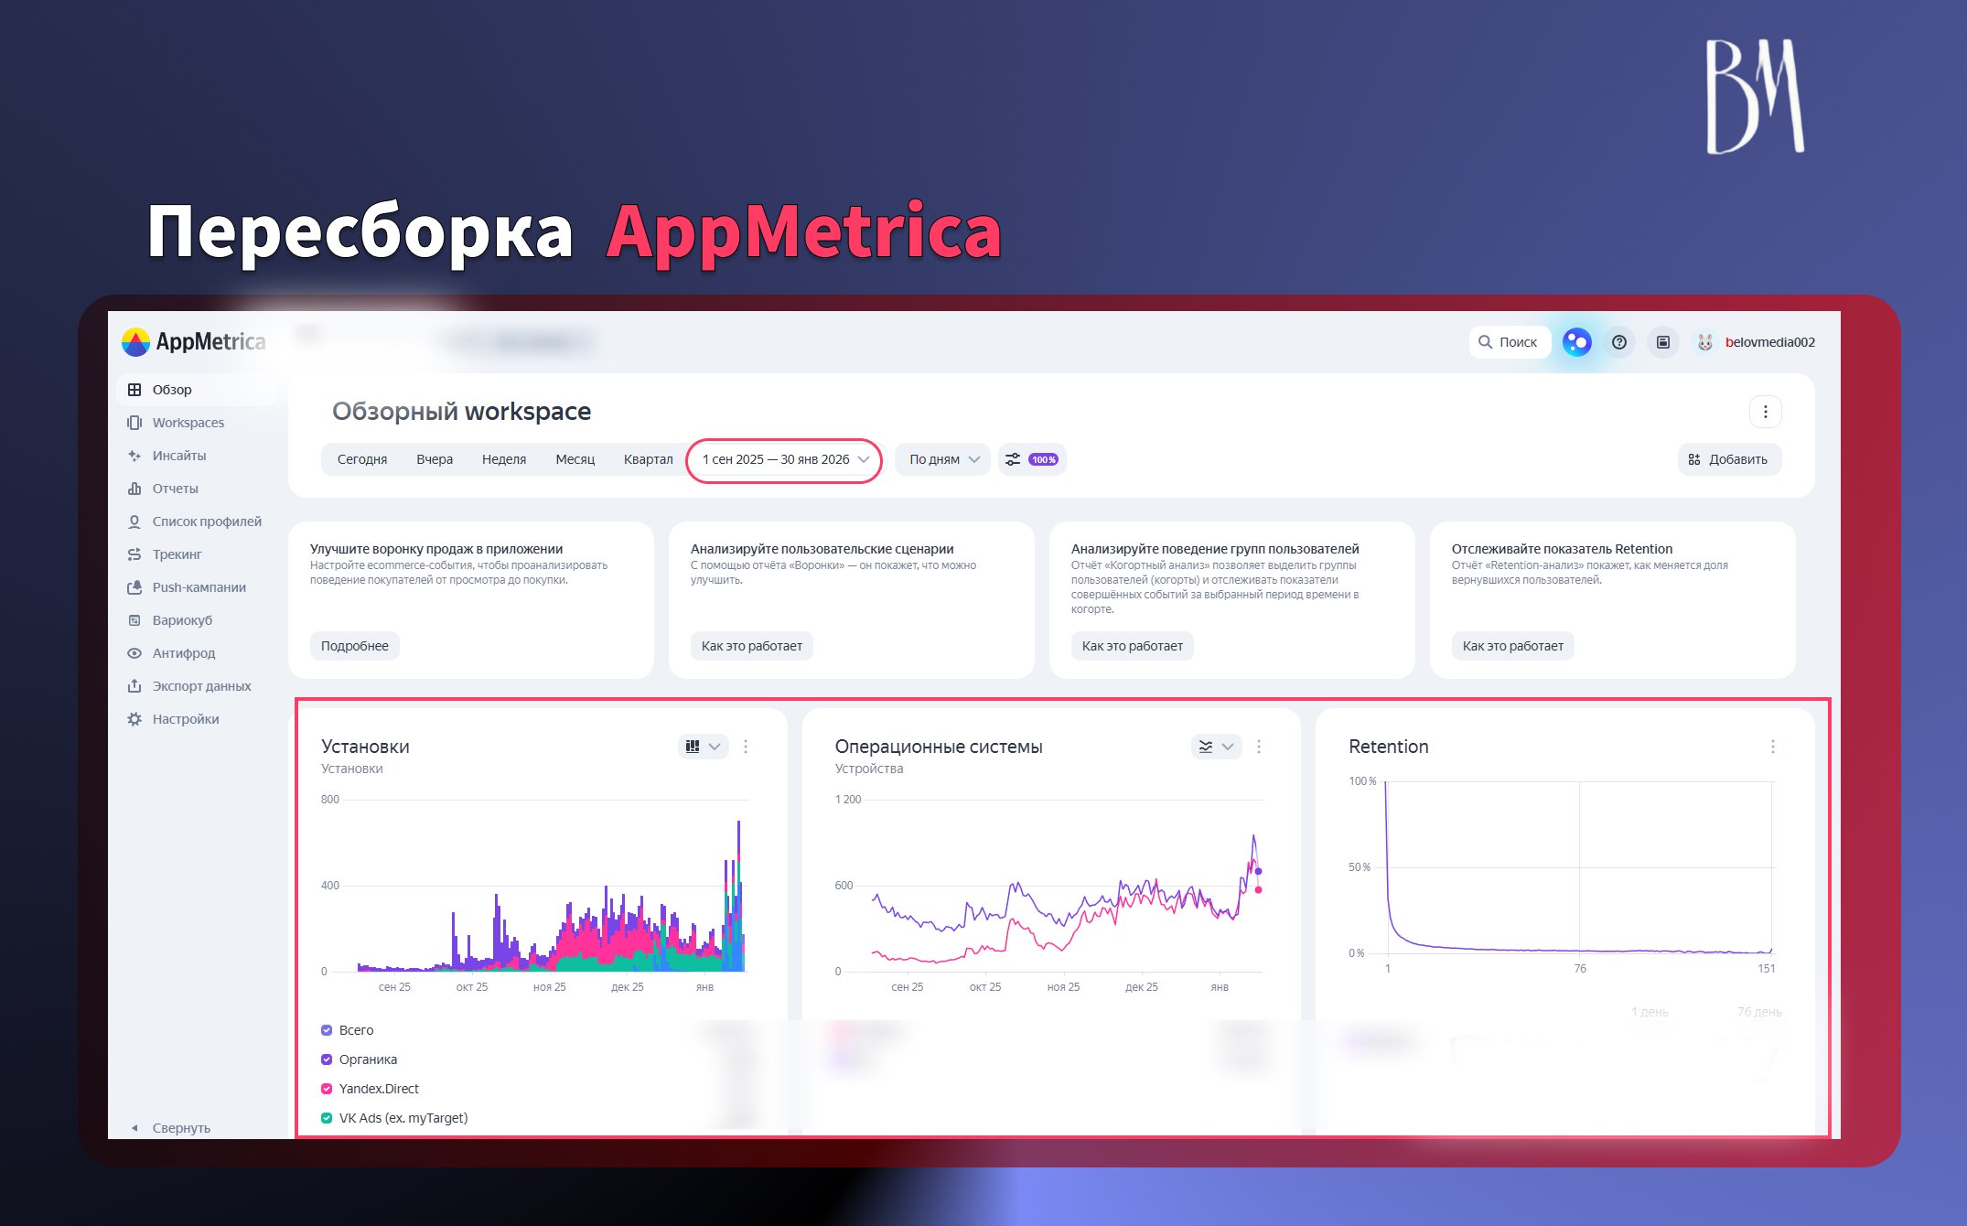Open the date range 1 сен 2025 dropdown
The height and width of the screenshot is (1226, 1967).
click(784, 459)
